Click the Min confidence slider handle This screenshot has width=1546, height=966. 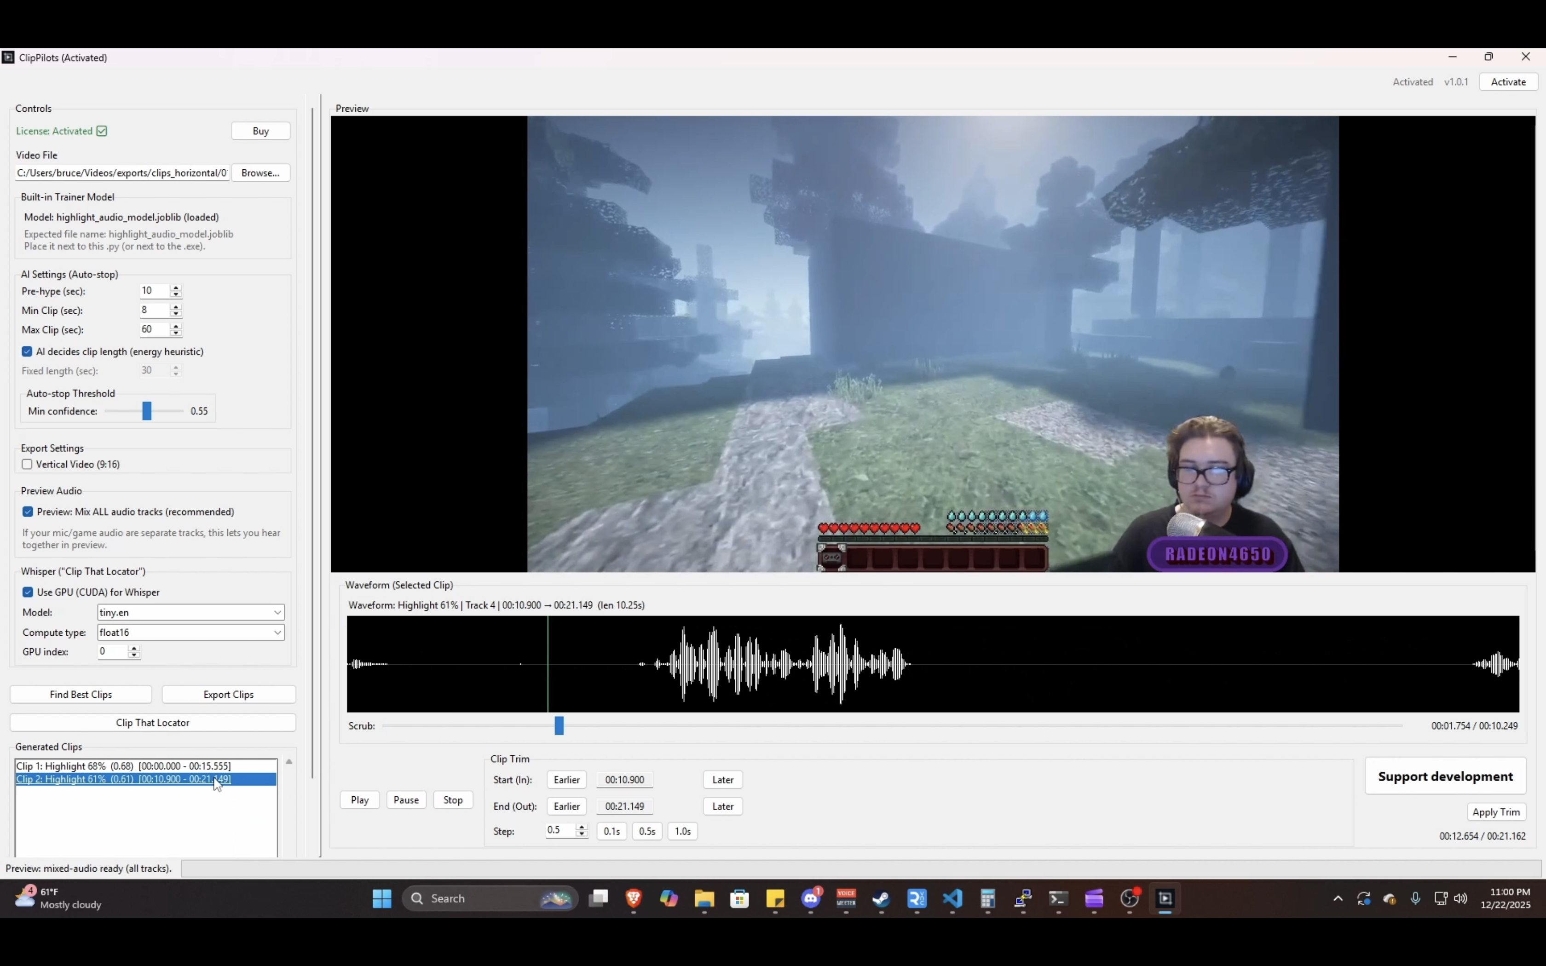point(147,411)
